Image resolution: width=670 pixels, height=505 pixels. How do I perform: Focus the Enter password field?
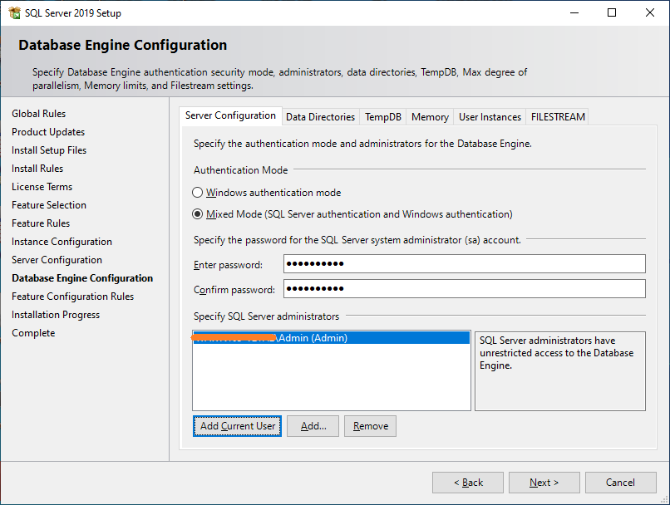[x=465, y=264]
